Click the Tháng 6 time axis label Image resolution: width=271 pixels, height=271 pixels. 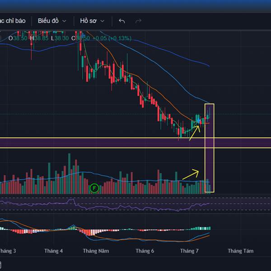click(145, 251)
